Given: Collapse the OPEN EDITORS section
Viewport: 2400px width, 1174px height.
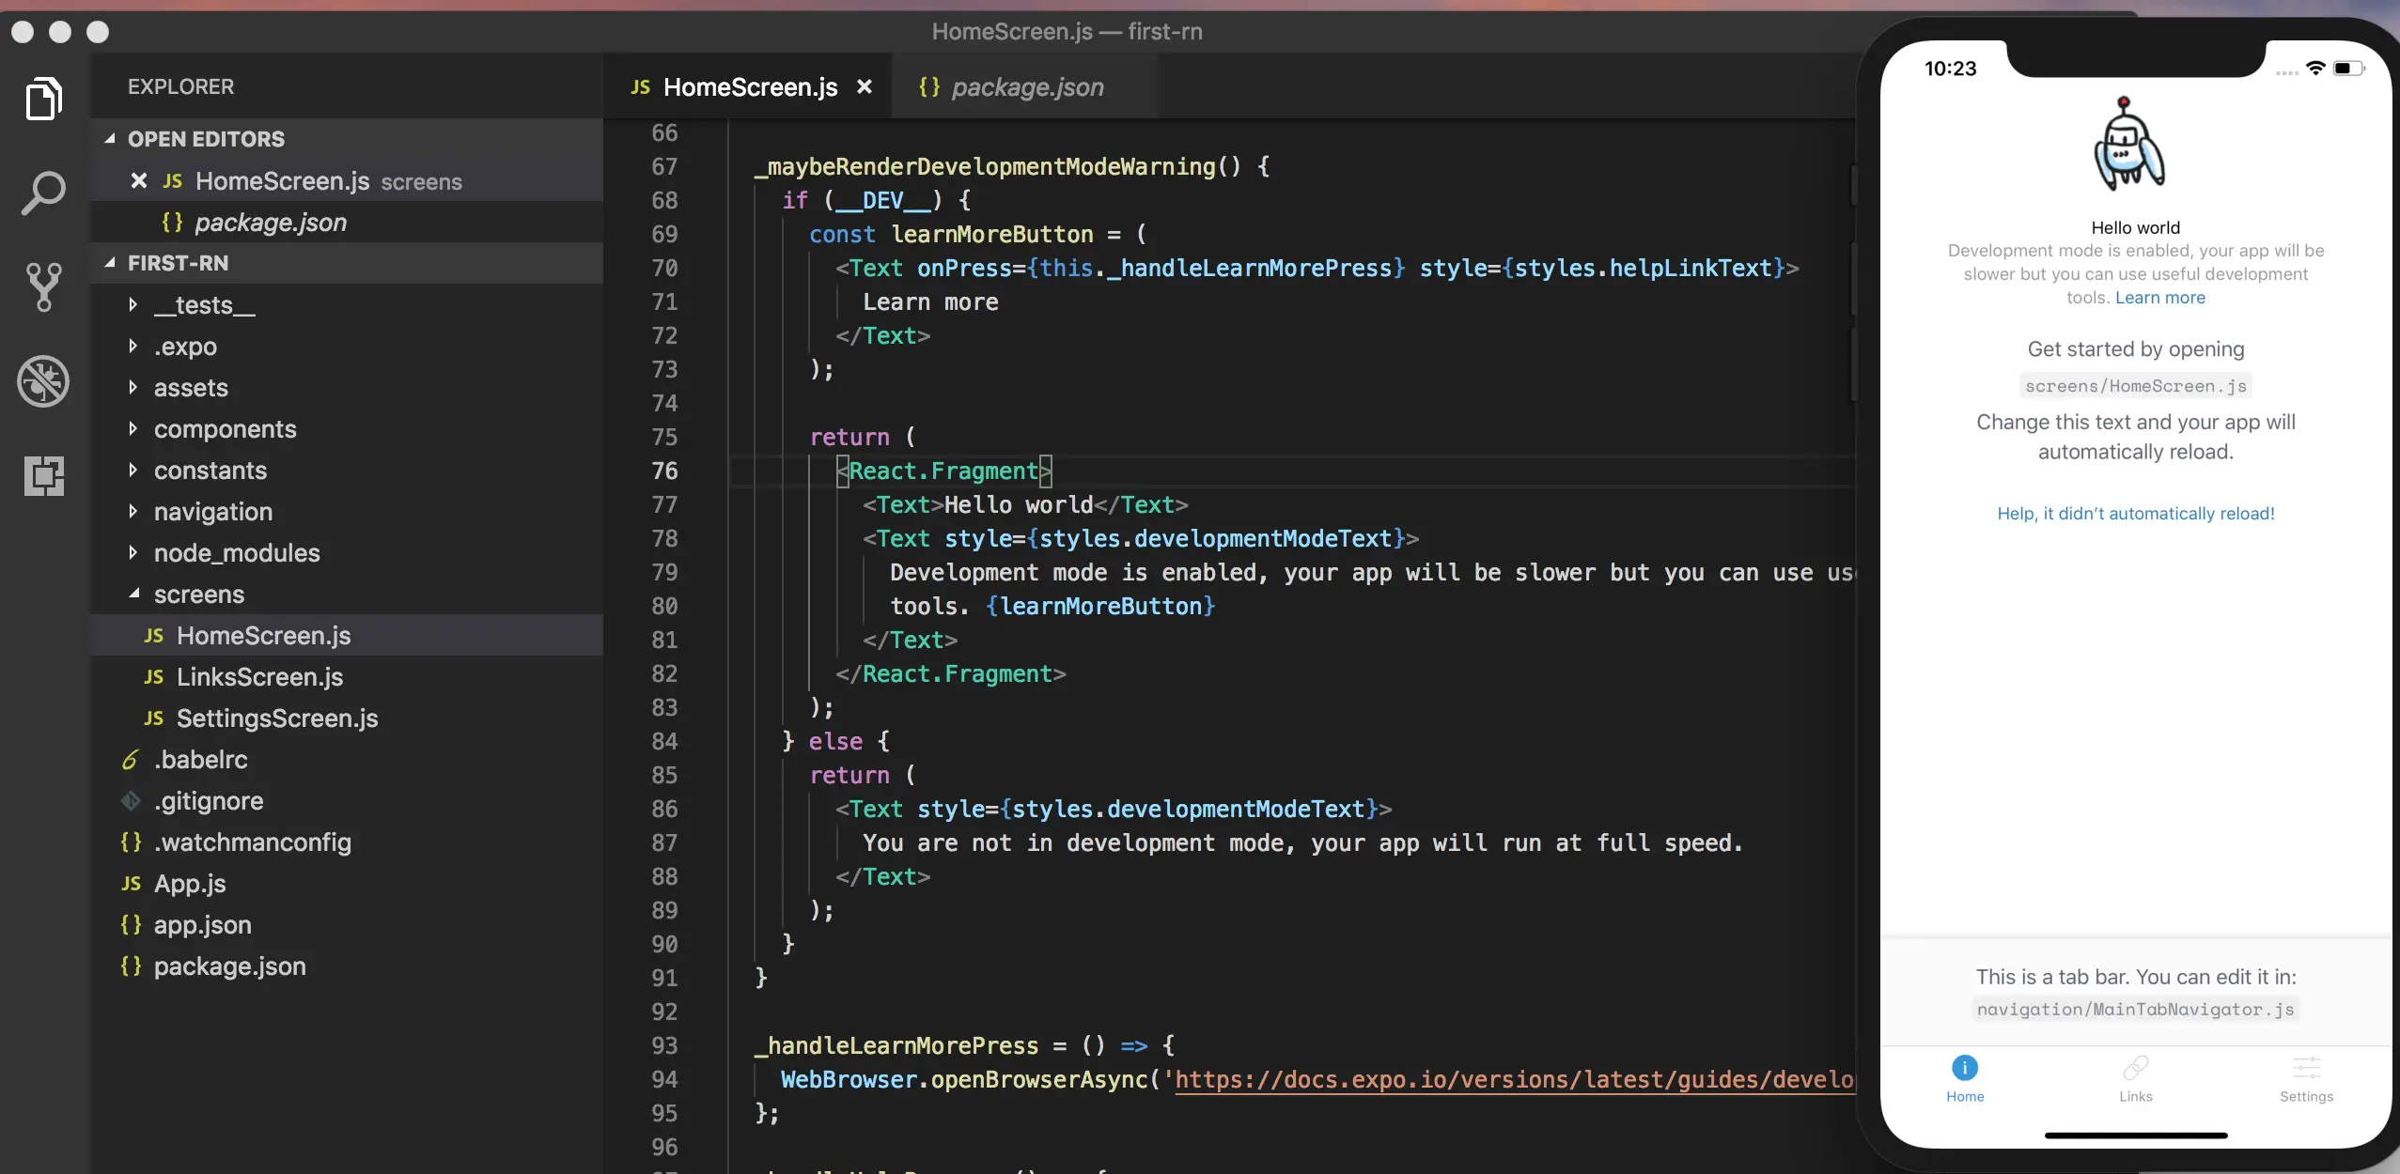Looking at the screenshot, I should coord(110,139).
